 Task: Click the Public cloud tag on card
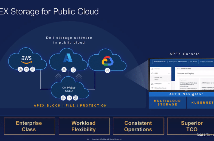(183, 80)
